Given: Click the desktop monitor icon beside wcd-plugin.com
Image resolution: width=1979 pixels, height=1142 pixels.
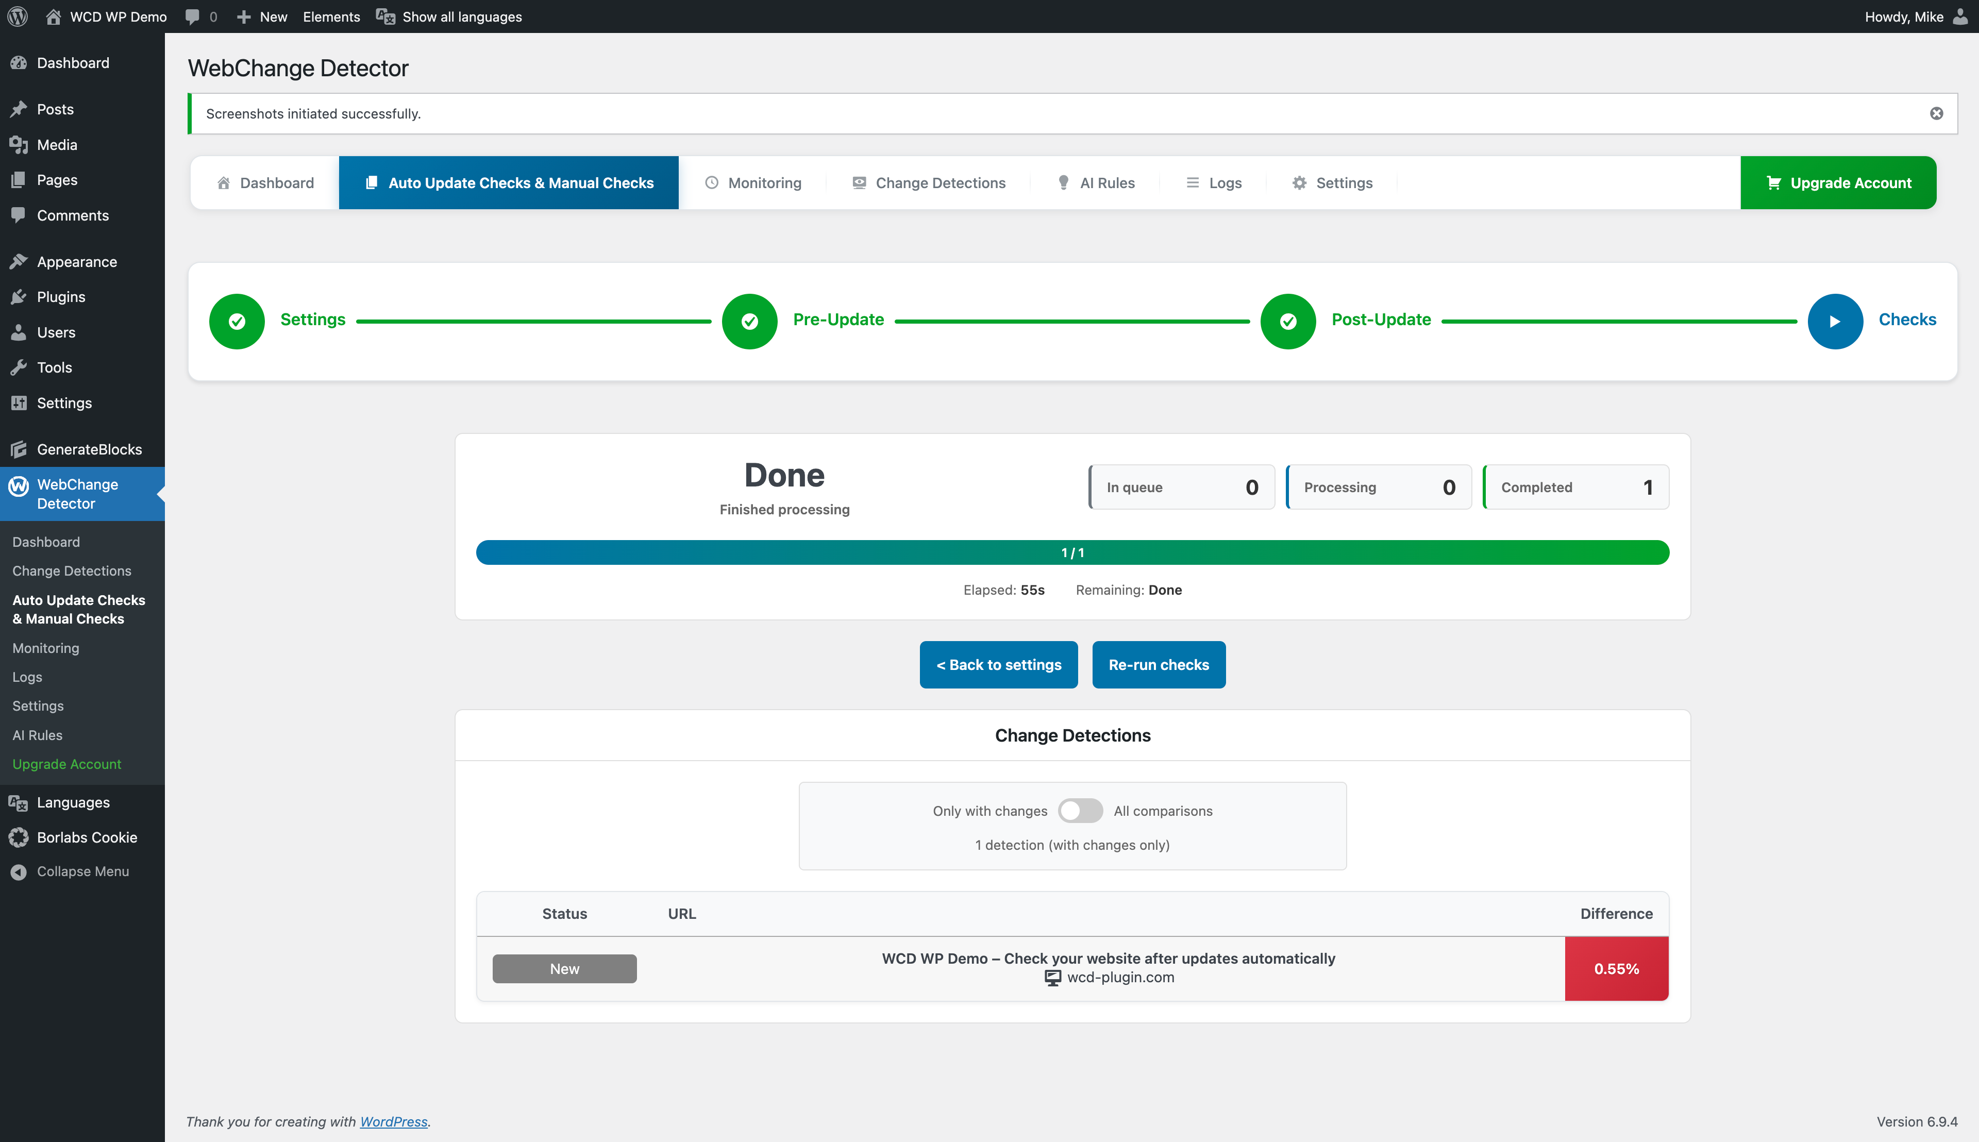Looking at the screenshot, I should click(x=1053, y=978).
